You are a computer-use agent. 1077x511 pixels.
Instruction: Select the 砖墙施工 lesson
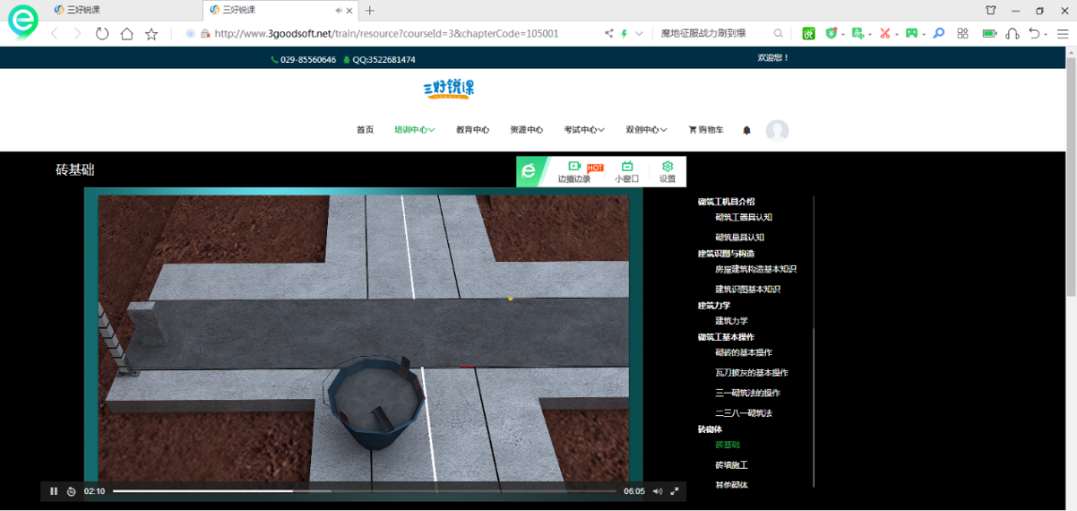(731, 465)
